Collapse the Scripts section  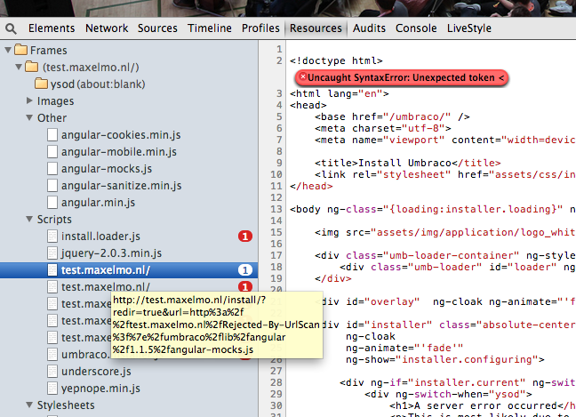coord(29,219)
